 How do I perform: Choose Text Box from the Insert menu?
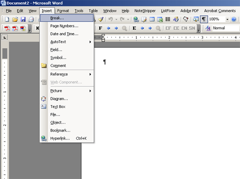click(x=67, y=107)
